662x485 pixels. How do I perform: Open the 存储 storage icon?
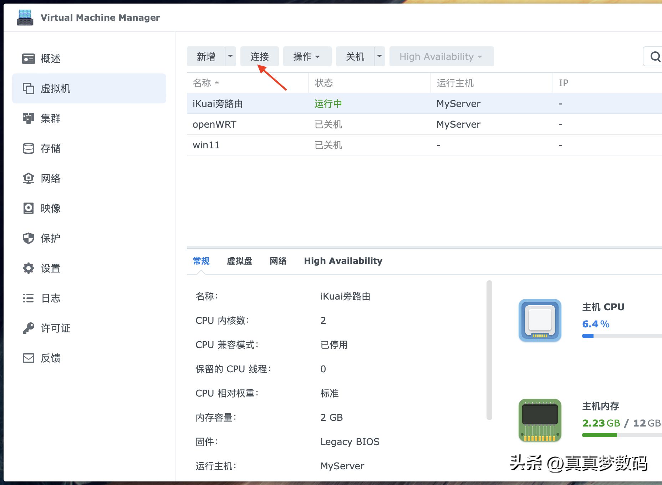coord(29,148)
